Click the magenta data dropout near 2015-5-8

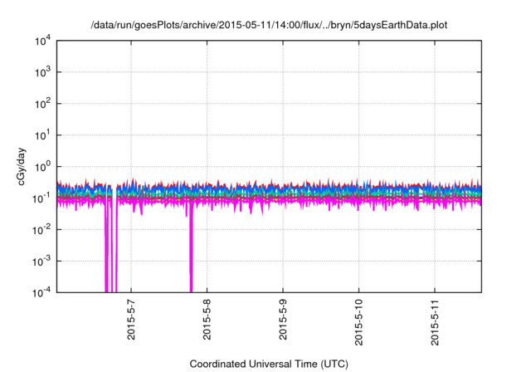point(191,247)
